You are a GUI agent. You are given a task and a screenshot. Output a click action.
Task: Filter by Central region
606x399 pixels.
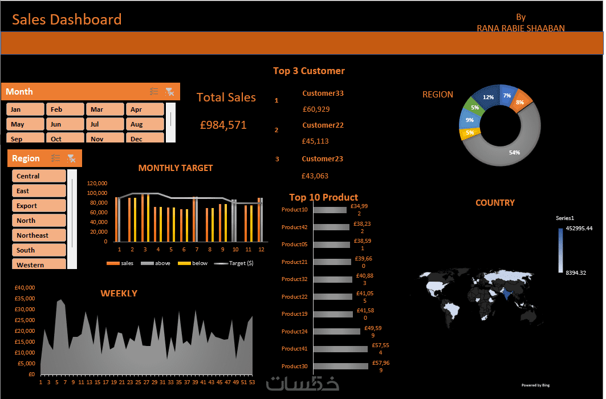[x=39, y=176]
